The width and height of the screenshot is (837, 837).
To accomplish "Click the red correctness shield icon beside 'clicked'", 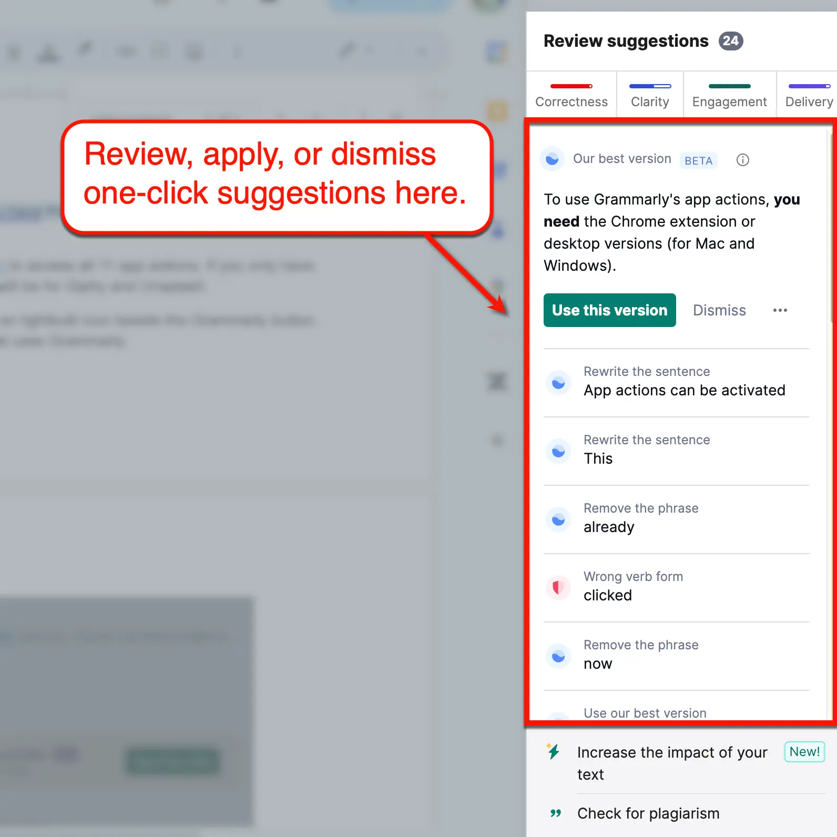I will click(558, 588).
